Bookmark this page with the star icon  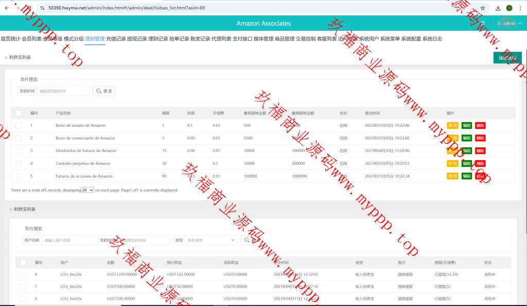482,8
